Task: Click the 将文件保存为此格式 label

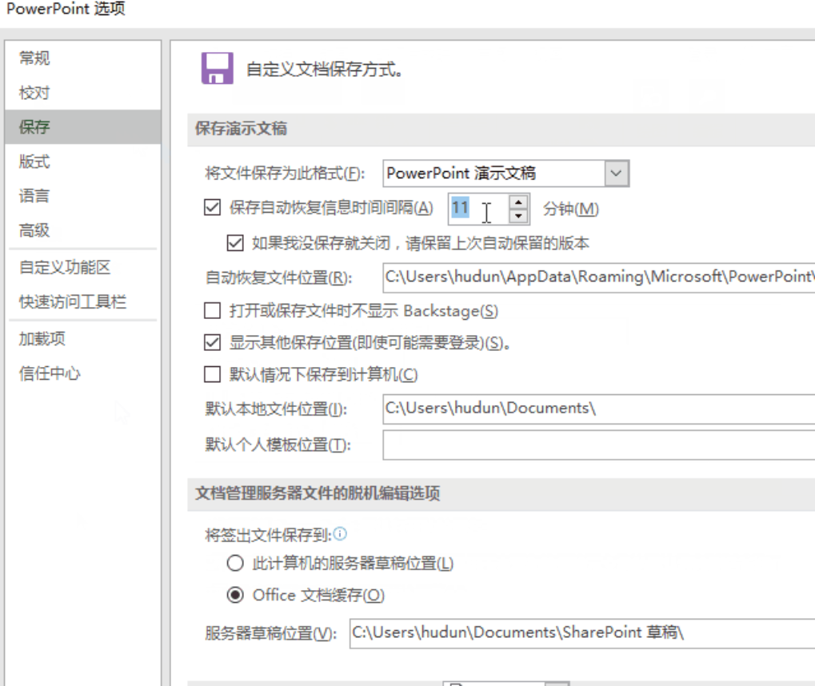Action: 285,173
